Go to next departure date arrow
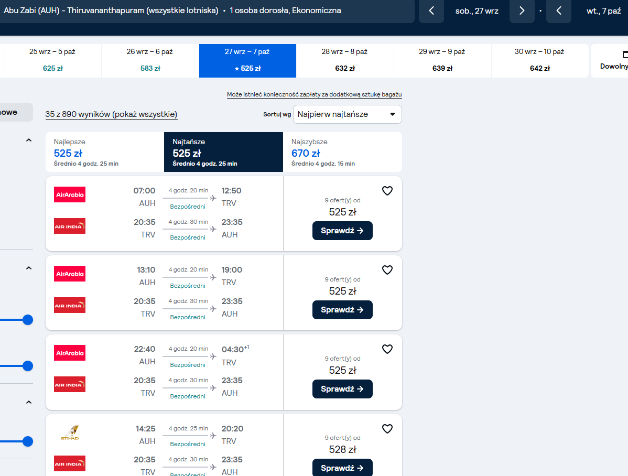The image size is (628, 476). (x=522, y=11)
